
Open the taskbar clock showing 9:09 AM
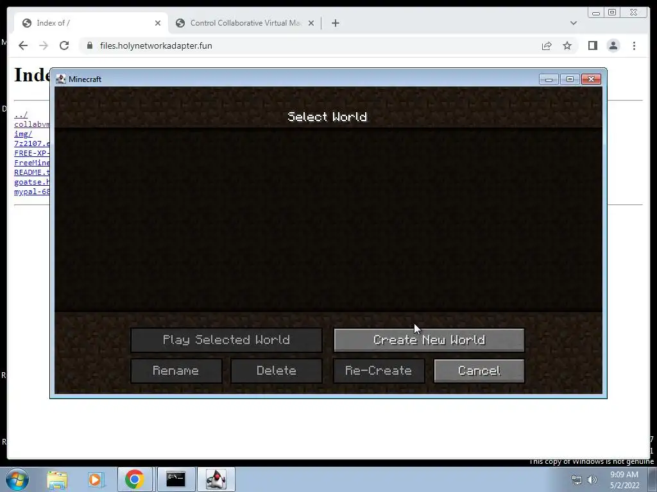pos(624,480)
